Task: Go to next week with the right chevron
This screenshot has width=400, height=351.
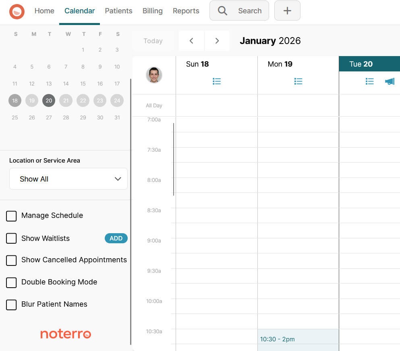Action: point(217,40)
